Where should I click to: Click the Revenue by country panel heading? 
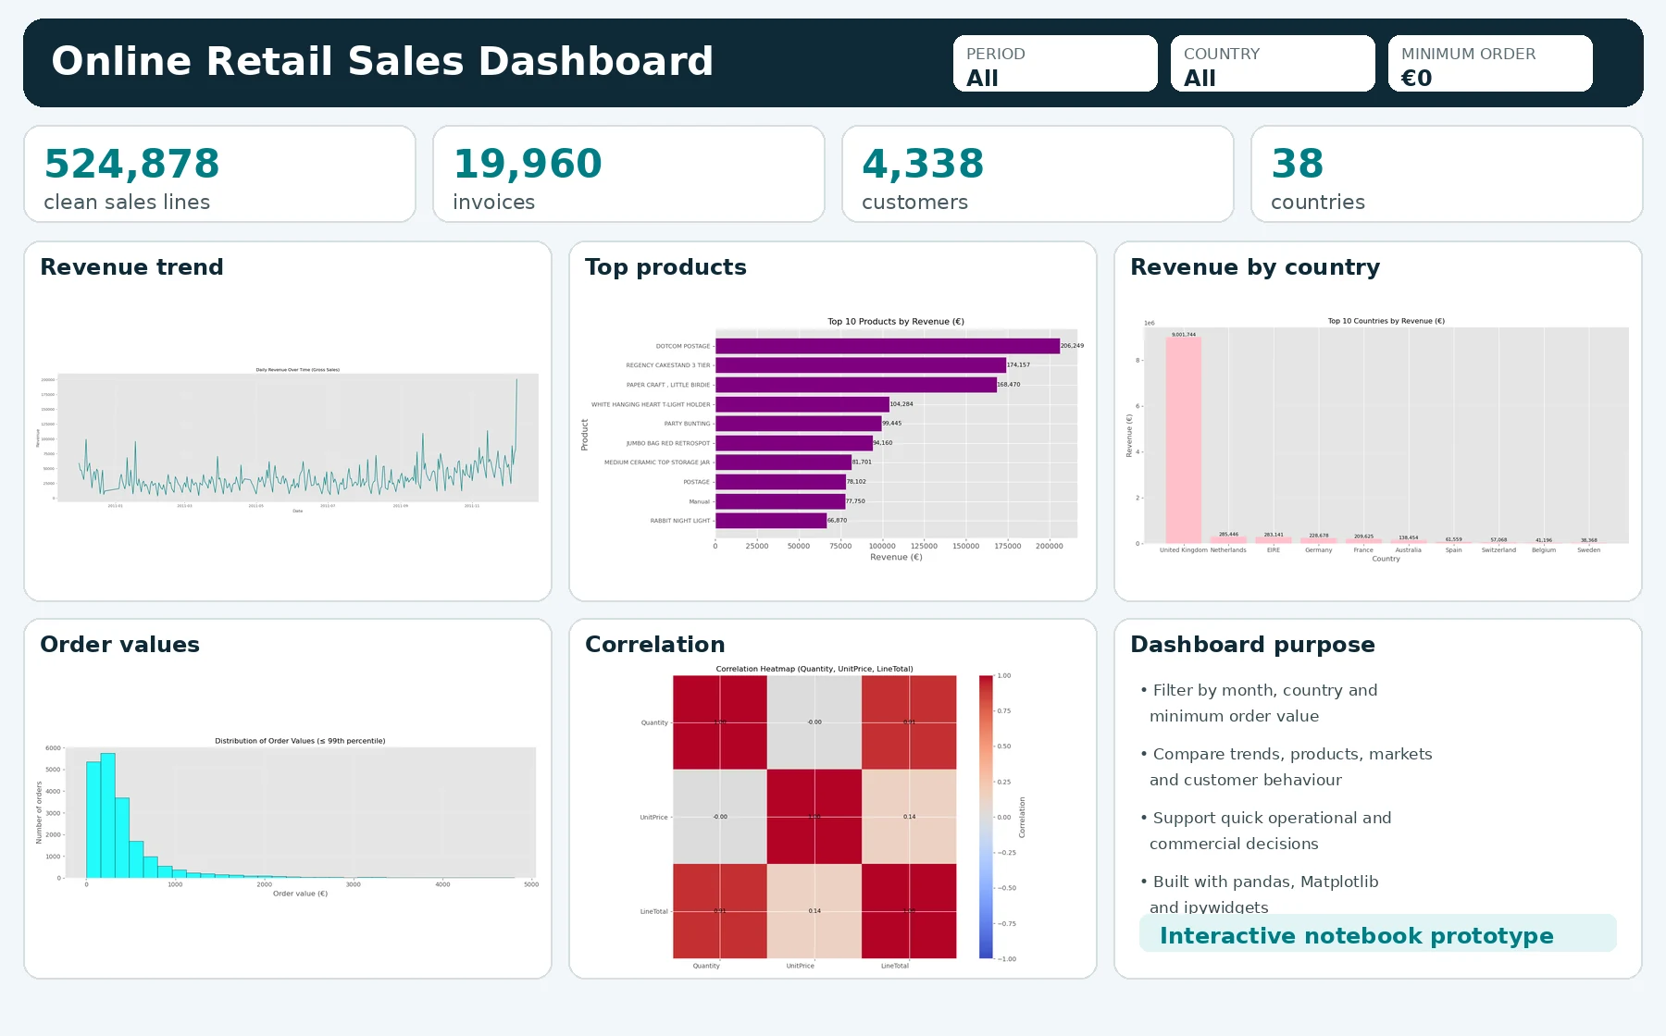pos(1255,267)
